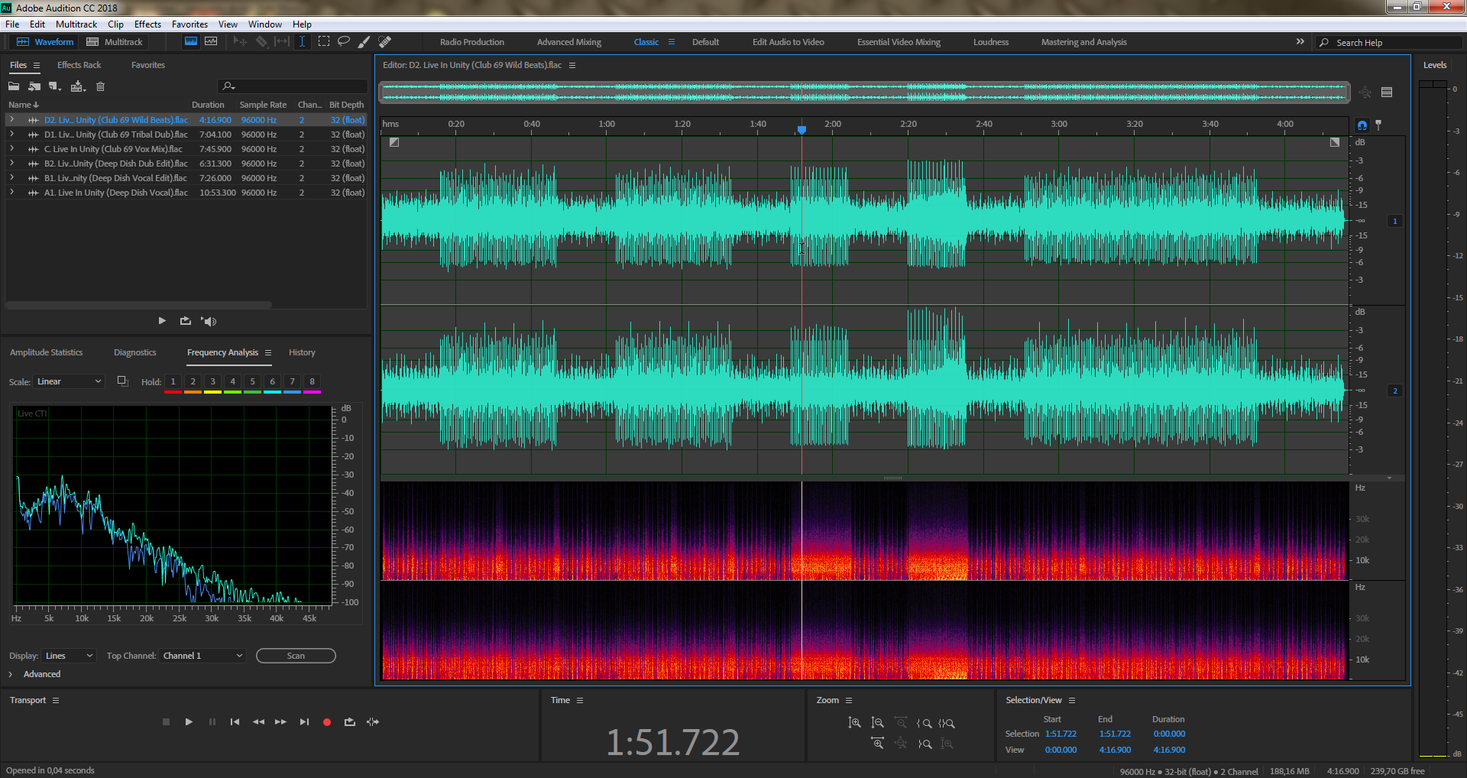Click the Fast Forward transport button

(281, 722)
